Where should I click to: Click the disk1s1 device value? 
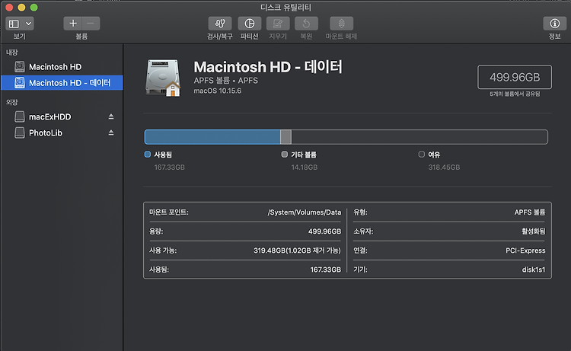(534, 270)
